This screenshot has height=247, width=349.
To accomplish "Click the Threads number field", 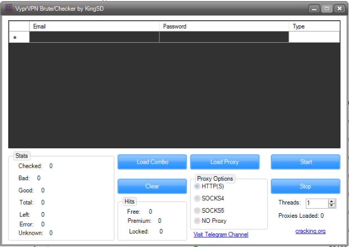I will [x=317, y=203].
